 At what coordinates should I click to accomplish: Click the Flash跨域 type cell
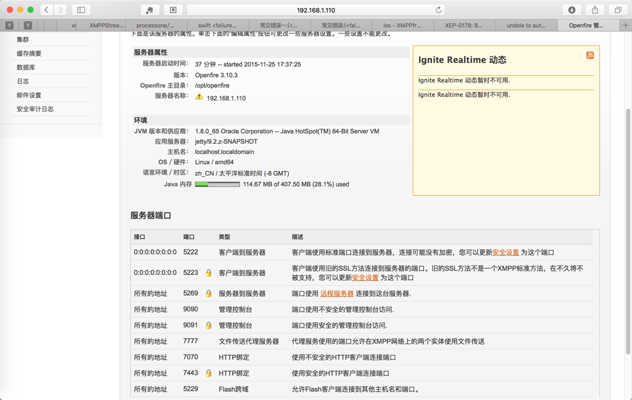[234, 390]
